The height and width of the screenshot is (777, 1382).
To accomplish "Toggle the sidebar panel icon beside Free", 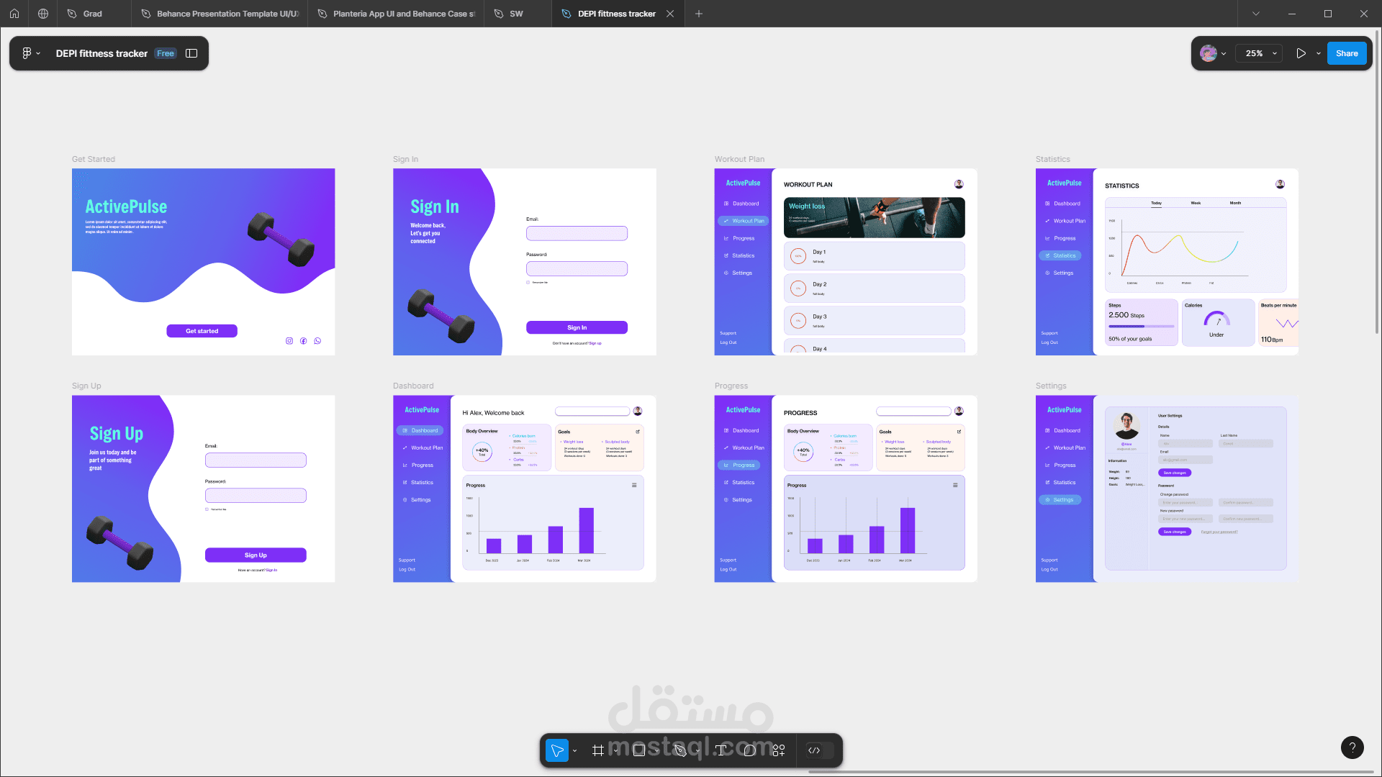I will [191, 53].
